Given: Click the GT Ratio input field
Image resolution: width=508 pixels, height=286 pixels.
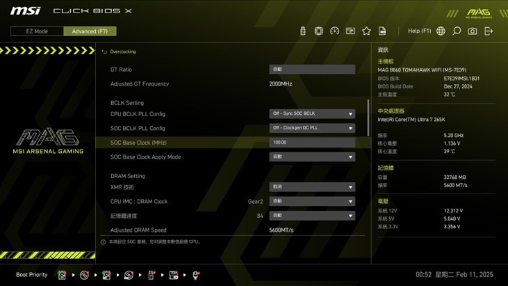Looking at the screenshot, I should pyautogui.click(x=312, y=70).
